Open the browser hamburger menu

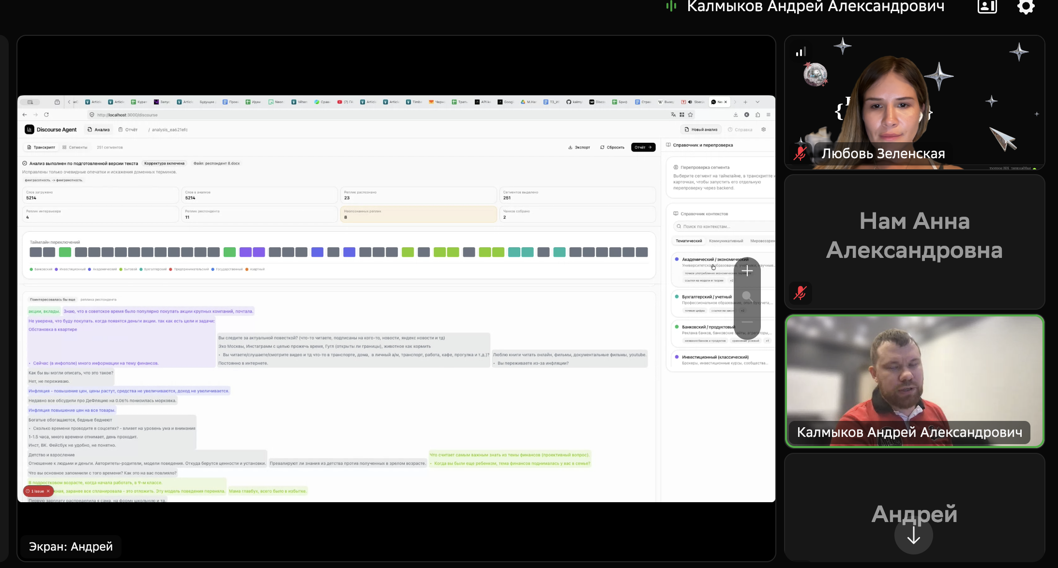point(769,115)
